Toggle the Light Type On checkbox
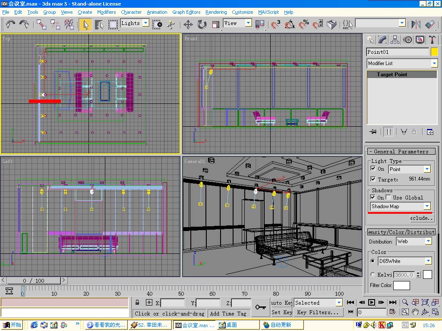 tap(373, 169)
